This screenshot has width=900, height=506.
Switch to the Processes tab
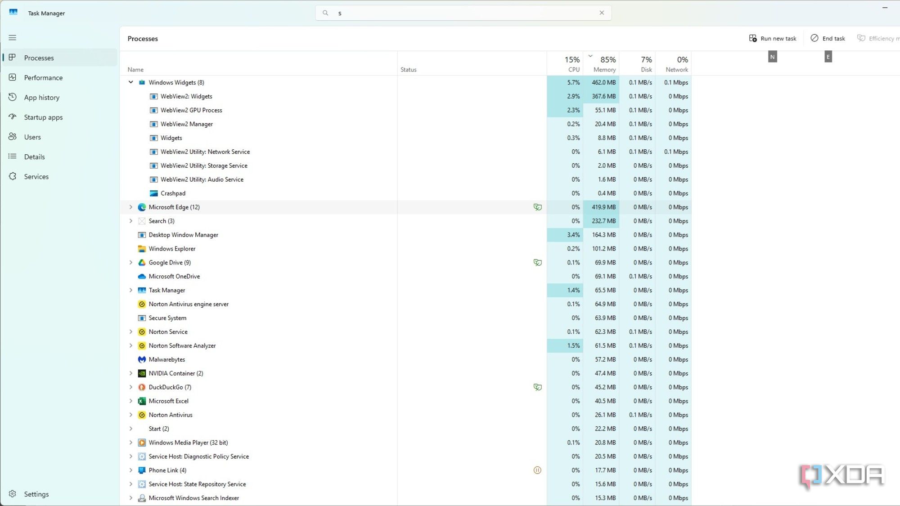(39, 58)
